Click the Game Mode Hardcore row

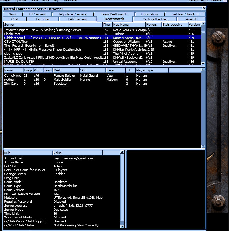tap(62, 182)
